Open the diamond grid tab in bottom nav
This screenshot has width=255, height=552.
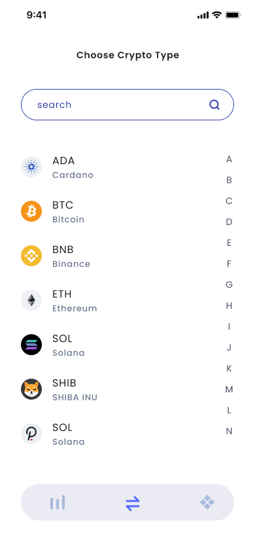tap(207, 502)
